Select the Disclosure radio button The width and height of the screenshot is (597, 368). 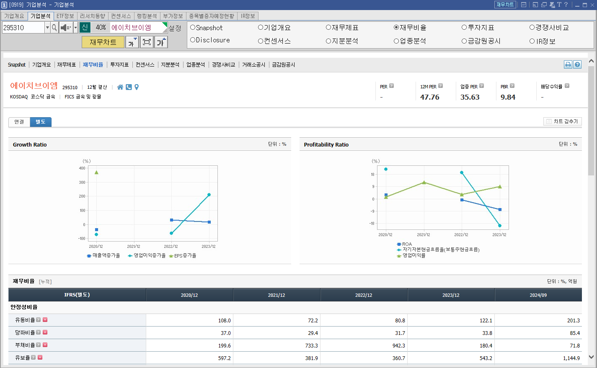pyautogui.click(x=193, y=40)
